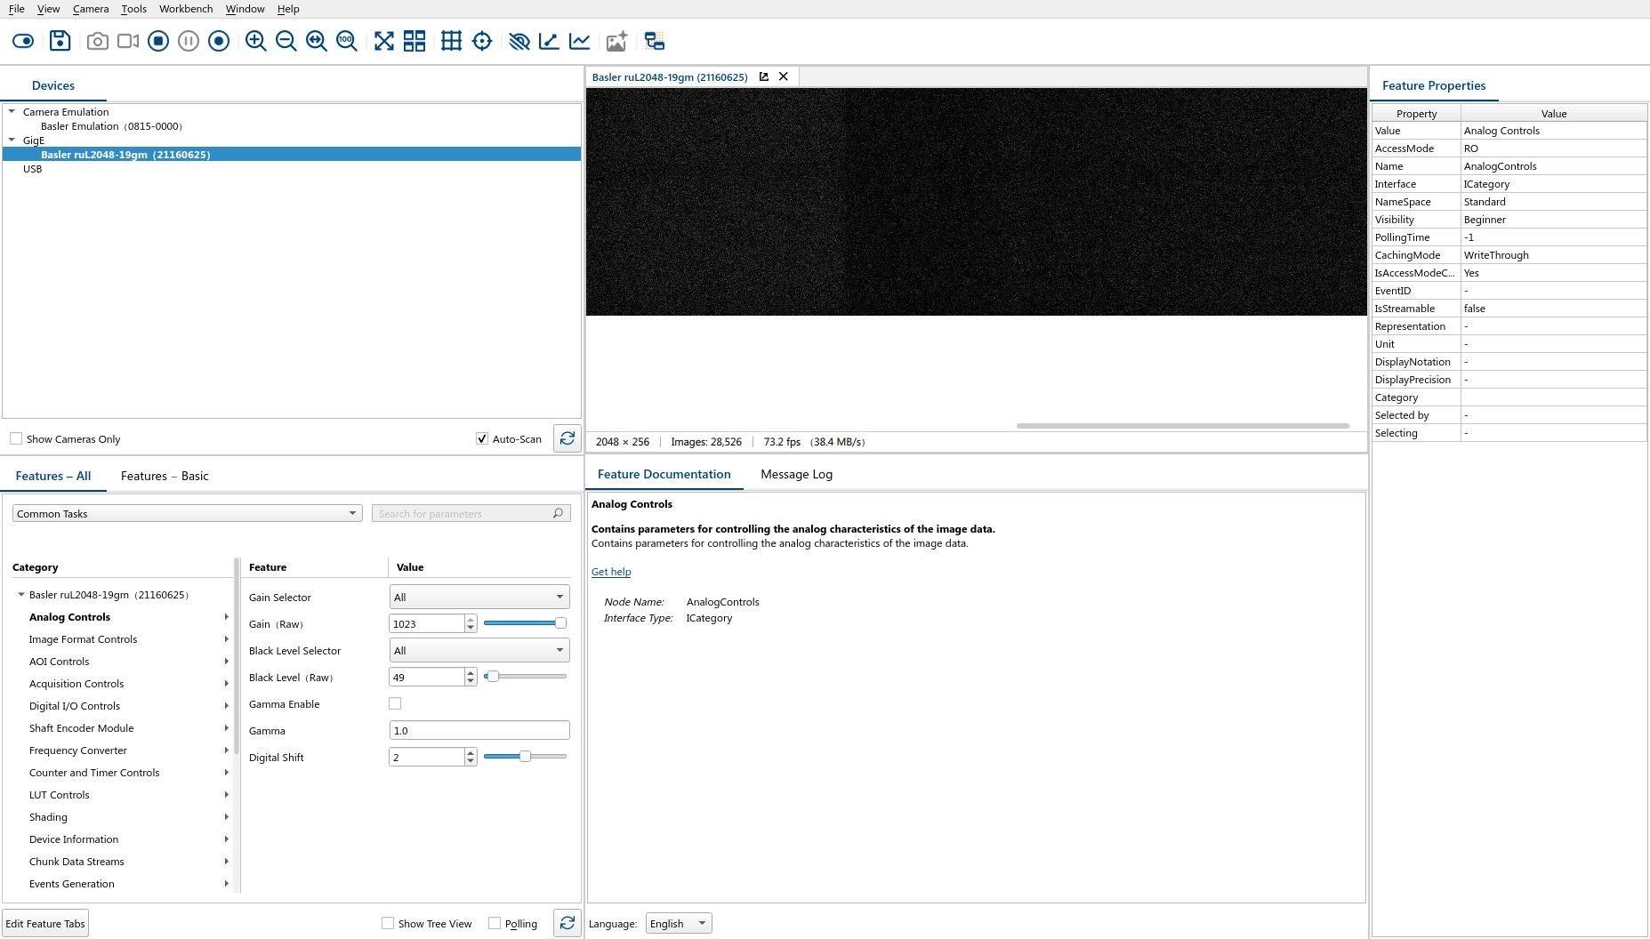Image resolution: width=1650 pixels, height=939 pixels.
Task: Select the Acquisition Controls category
Action: coord(76,683)
